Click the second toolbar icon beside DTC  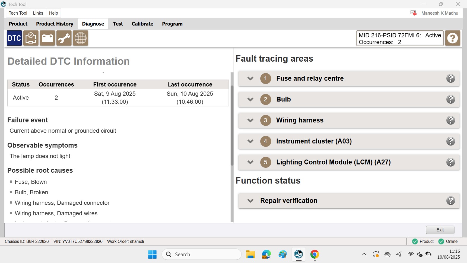pos(31,38)
